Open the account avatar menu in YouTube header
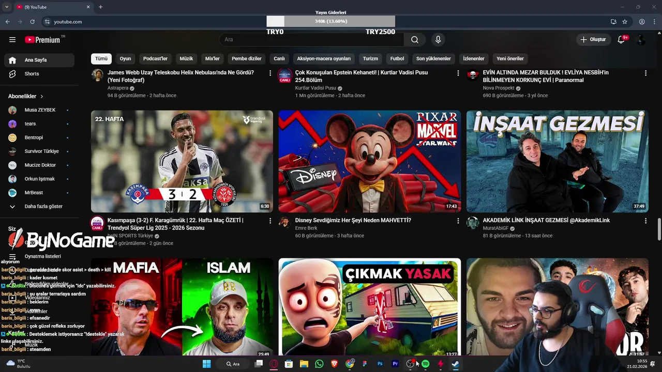The image size is (662, 372). [641, 40]
